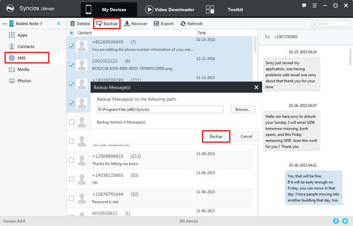Click the Export toolbar button
The height and width of the screenshot is (226, 353).
pyautogui.click(x=164, y=23)
